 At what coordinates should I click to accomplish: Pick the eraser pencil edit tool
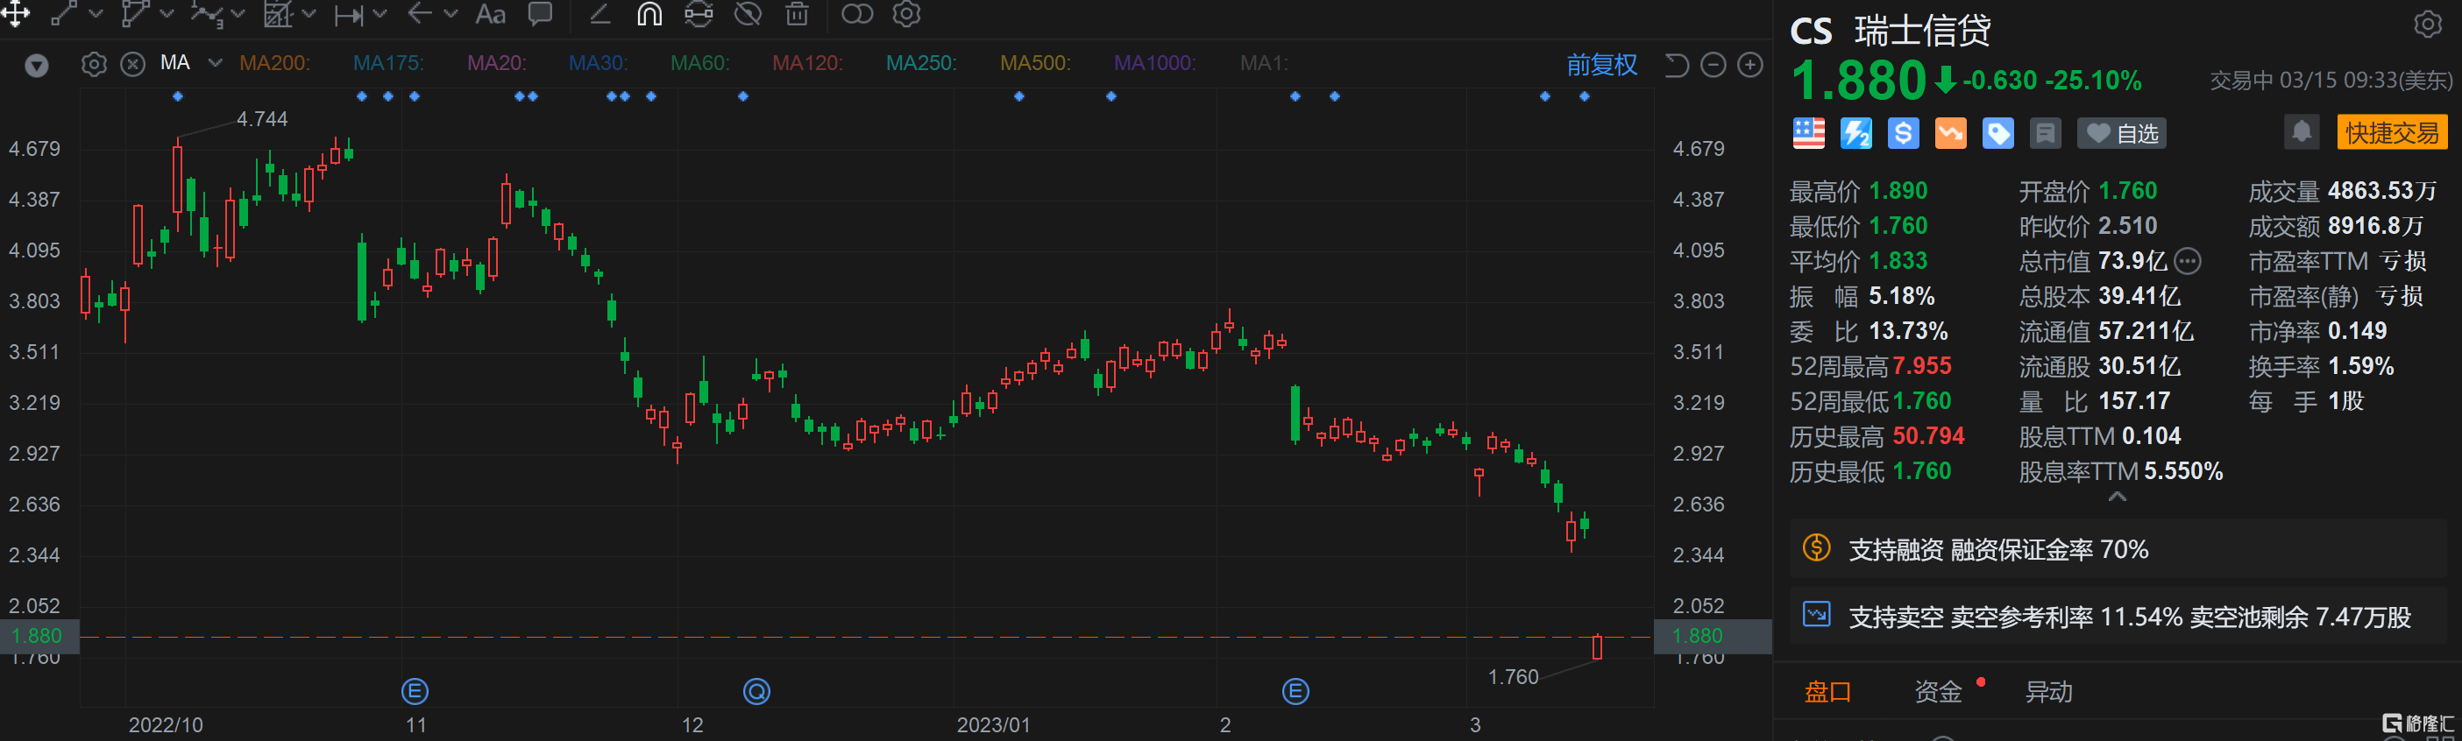pyautogui.click(x=600, y=13)
